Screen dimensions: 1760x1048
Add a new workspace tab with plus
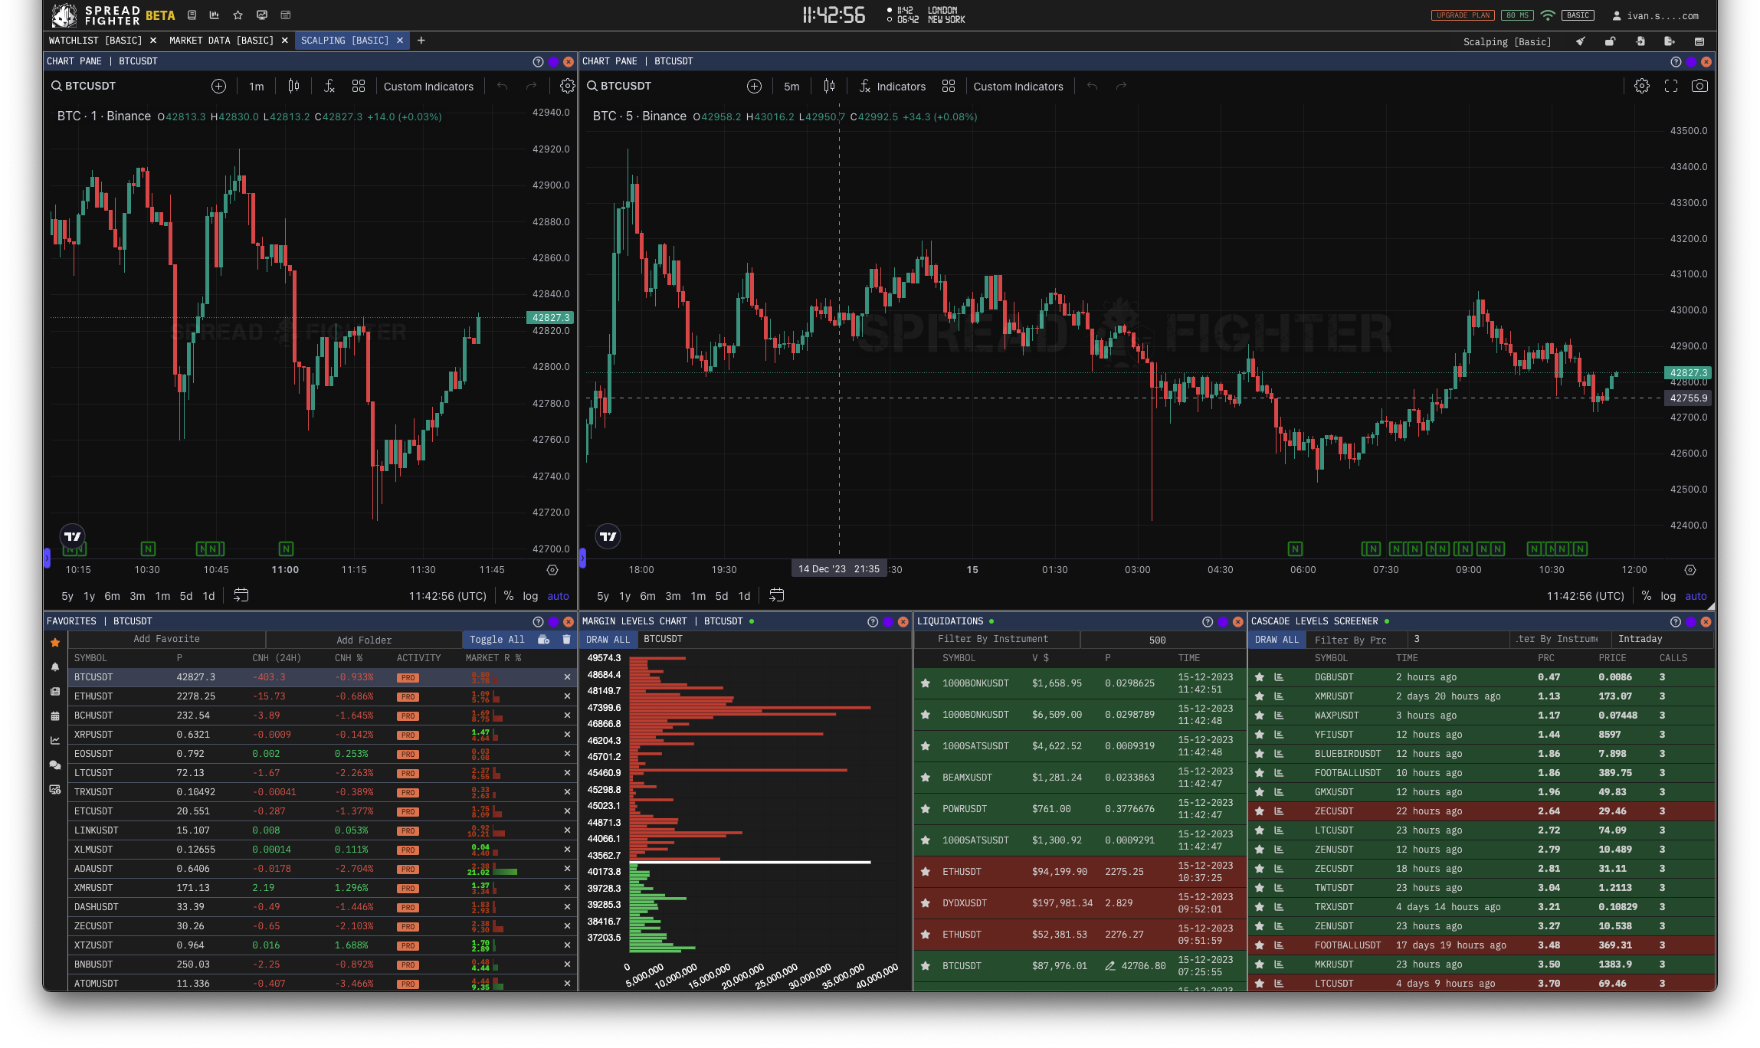pos(421,41)
